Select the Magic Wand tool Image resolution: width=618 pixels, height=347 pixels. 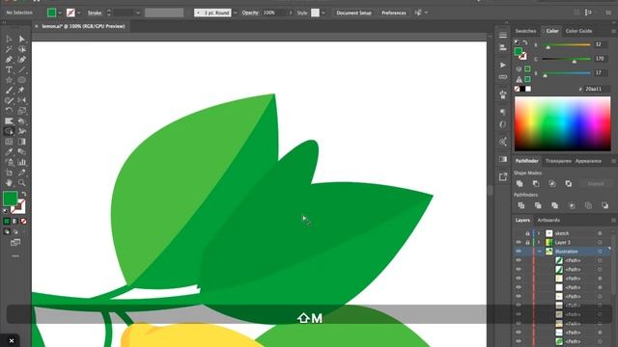click(x=9, y=49)
